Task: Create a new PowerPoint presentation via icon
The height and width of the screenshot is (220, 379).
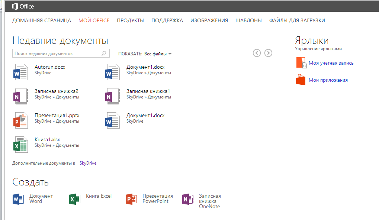Action: point(132,199)
